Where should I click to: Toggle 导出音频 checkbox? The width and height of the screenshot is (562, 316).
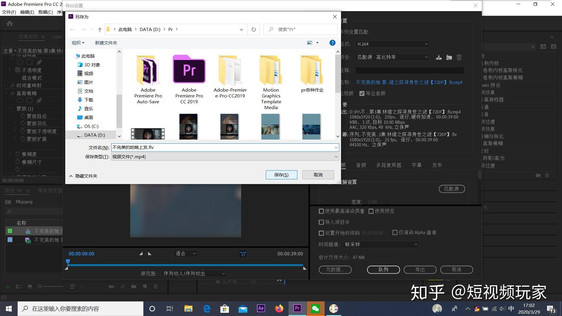(362, 94)
